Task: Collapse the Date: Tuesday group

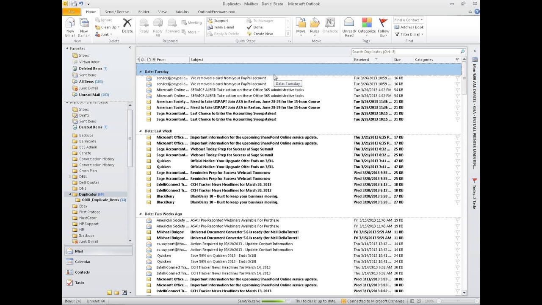Action: pos(141,72)
